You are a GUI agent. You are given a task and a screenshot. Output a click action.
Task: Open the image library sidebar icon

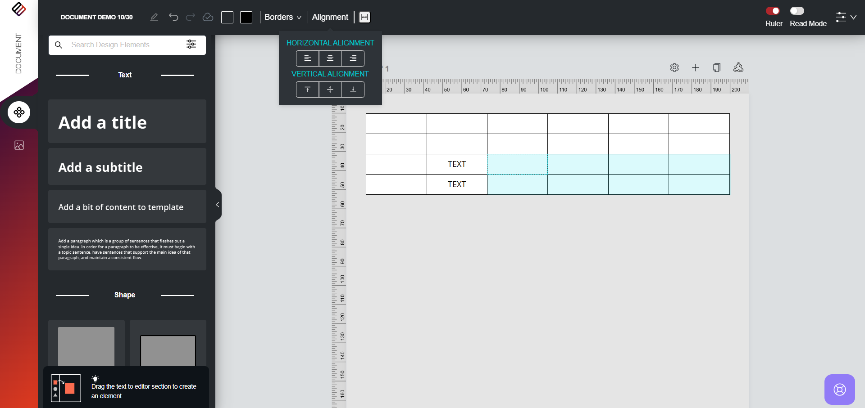click(x=19, y=145)
